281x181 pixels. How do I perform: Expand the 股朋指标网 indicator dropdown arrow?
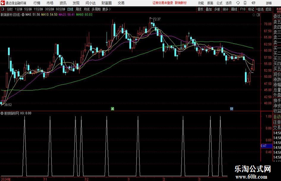tap(2, 113)
